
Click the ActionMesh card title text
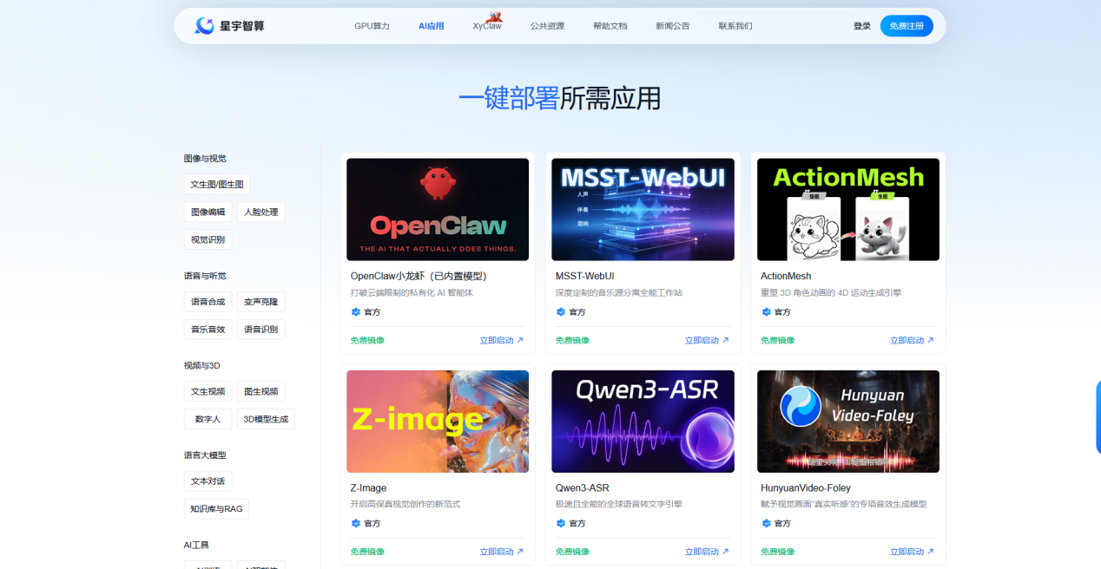(786, 276)
